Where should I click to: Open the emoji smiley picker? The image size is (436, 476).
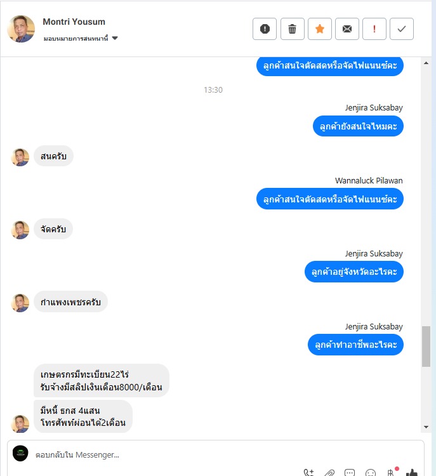click(370, 473)
